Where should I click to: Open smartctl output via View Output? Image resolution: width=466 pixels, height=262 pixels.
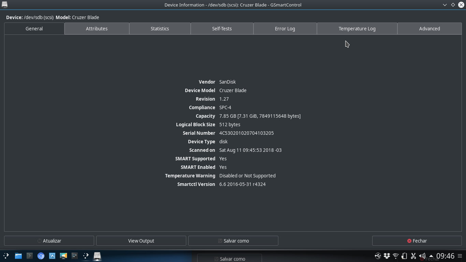141,241
